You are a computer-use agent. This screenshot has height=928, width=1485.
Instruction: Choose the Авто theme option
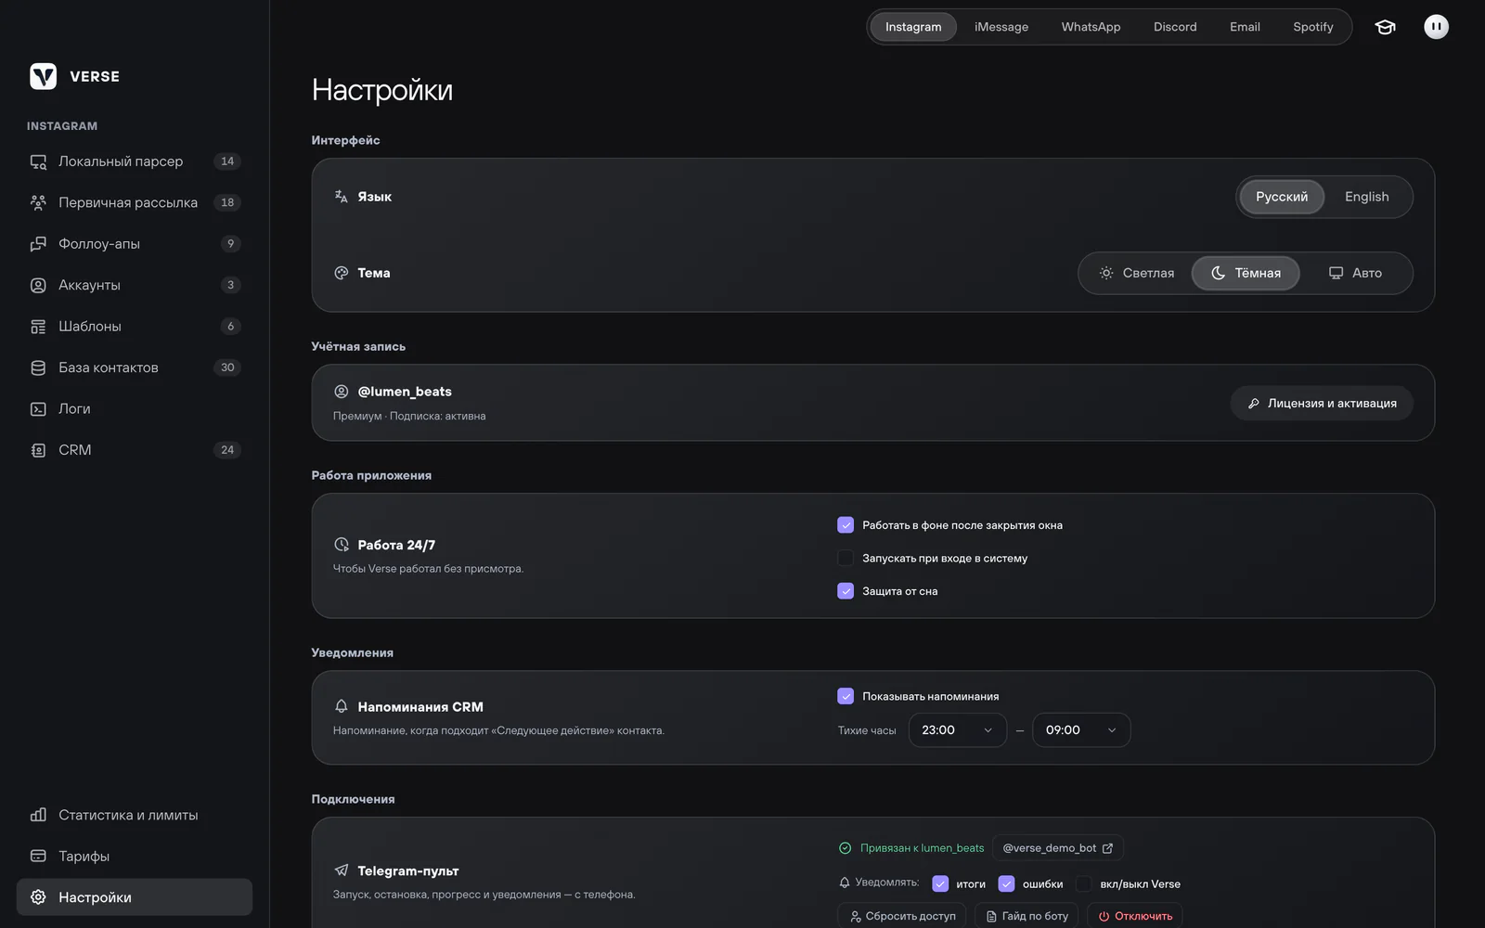(1355, 273)
